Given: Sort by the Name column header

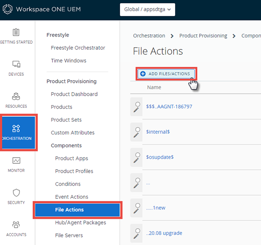Looking at the screenshot, I should (x=154, y=87).
